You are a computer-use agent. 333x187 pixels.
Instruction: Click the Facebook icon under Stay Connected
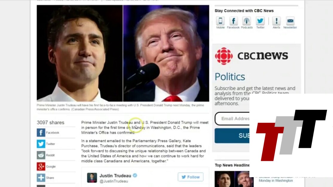point(233,21)
